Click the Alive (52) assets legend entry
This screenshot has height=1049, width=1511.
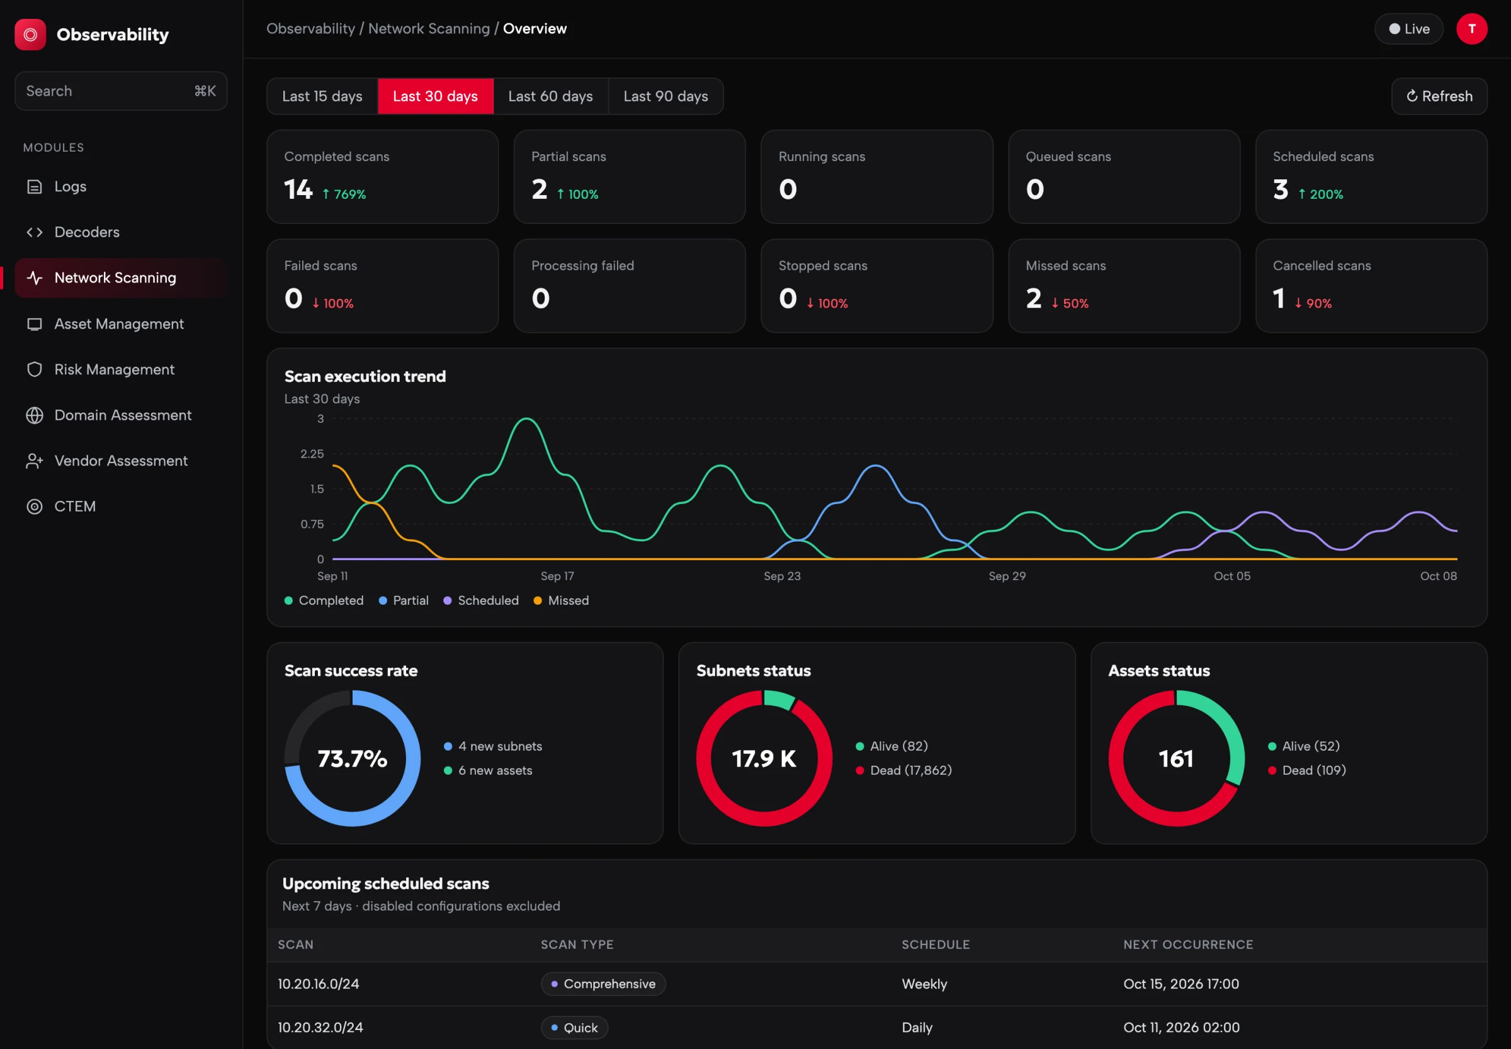1303,746
